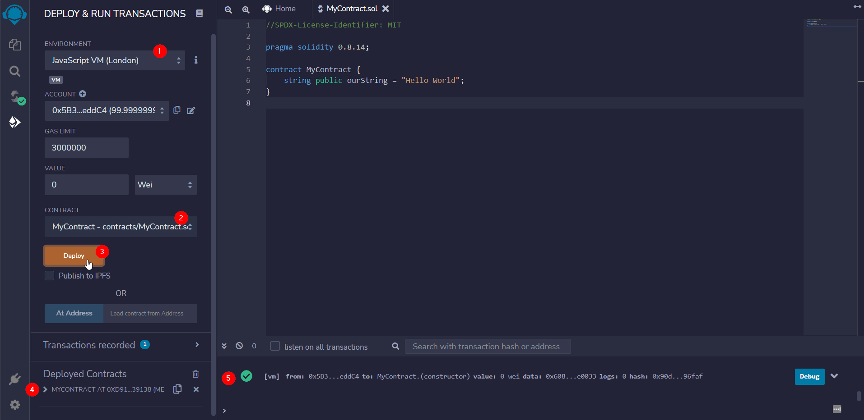The width and height of the screenshot is (864, 420).
Task: Open the Contract selection dropdown
Action: coord(121,227)
